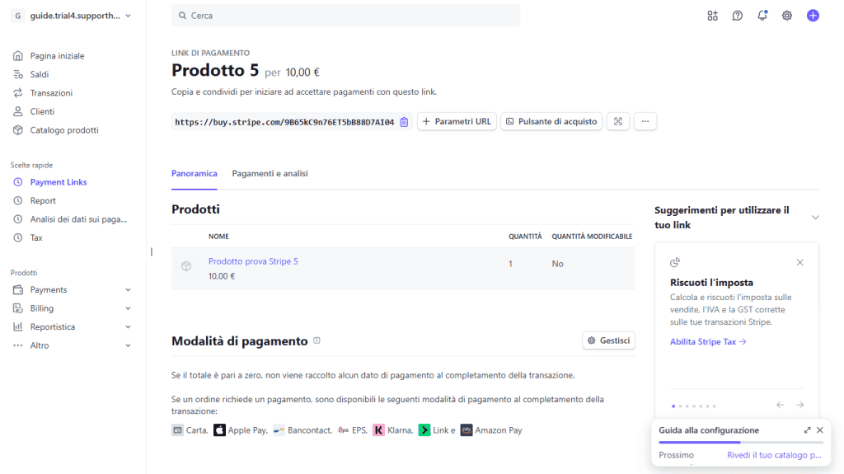Click the Klarna payment method icon
Image resolution: width=844 pixels, height=474 pixels.
[x=378, y=429]
